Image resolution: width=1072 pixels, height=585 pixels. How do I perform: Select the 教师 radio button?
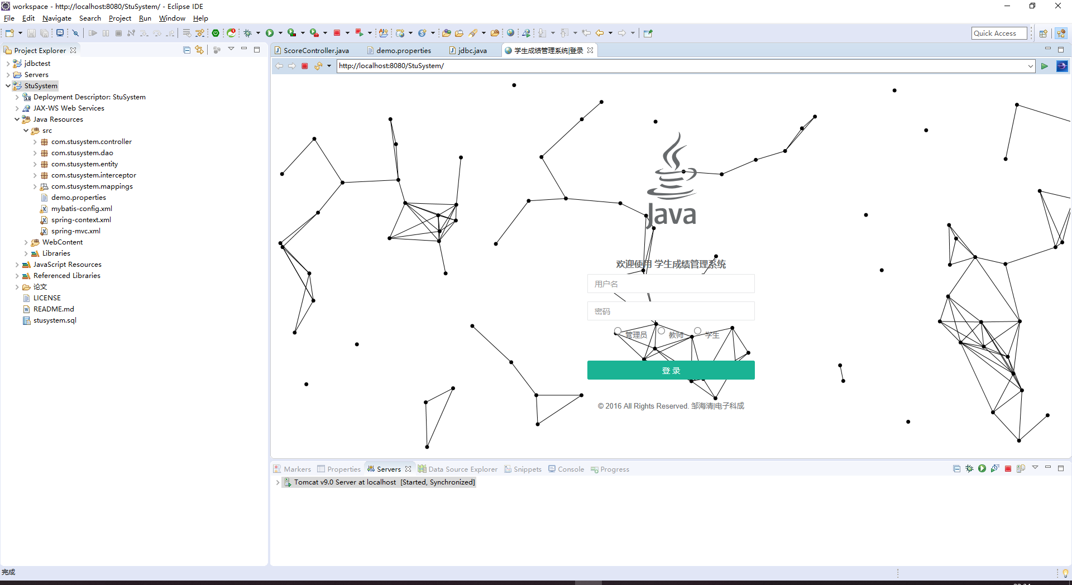pos(661,331)
